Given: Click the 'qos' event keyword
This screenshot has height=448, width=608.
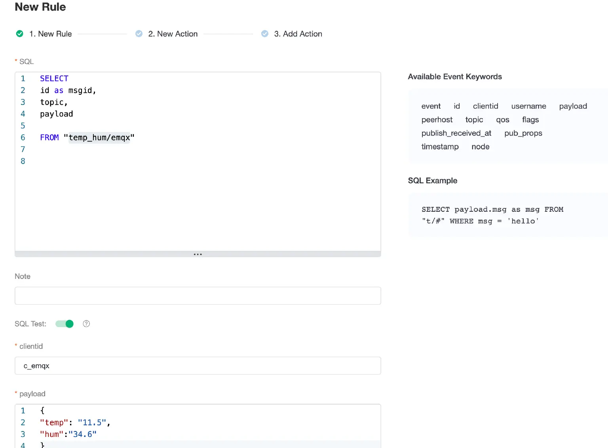Looking at the screenshot, I should pos(502,120).
